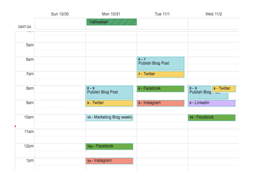Open Wednesday's 9 LinkedIn event
This screenshot has height=178, width=257.
212,103
